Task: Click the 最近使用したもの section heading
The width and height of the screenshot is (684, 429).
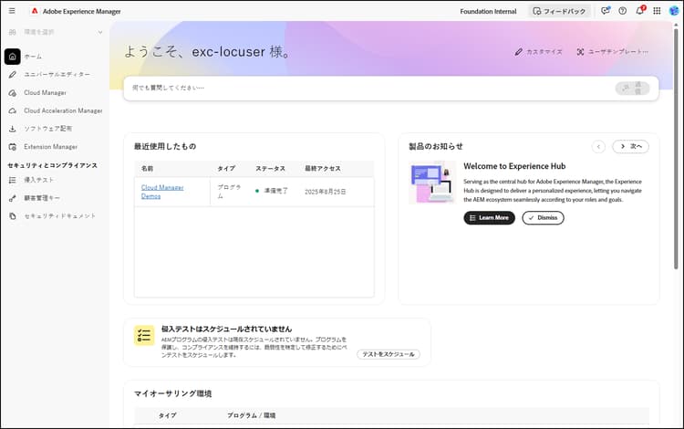Action: click(165, 147)
